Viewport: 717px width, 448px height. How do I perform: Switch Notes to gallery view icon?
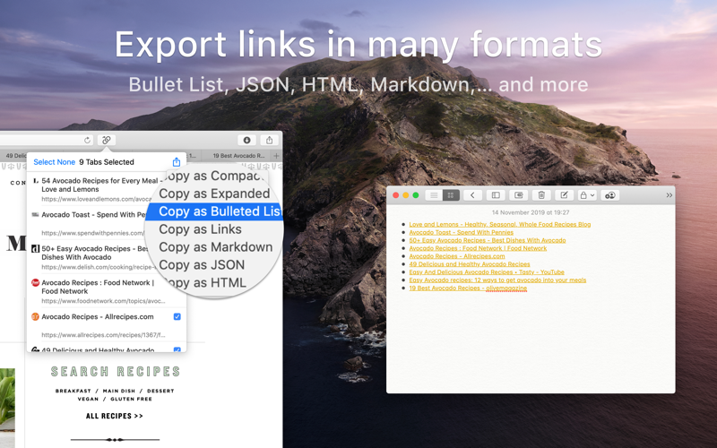451,195
